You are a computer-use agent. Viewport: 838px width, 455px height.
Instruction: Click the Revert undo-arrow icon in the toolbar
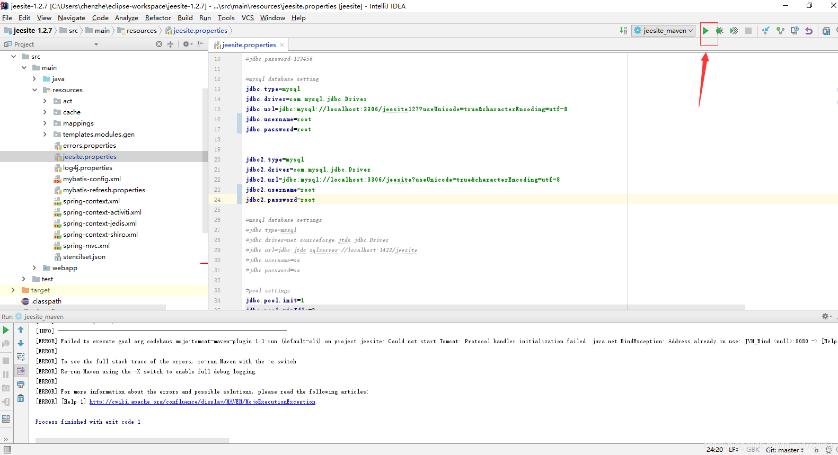click(x=809, y=31)
